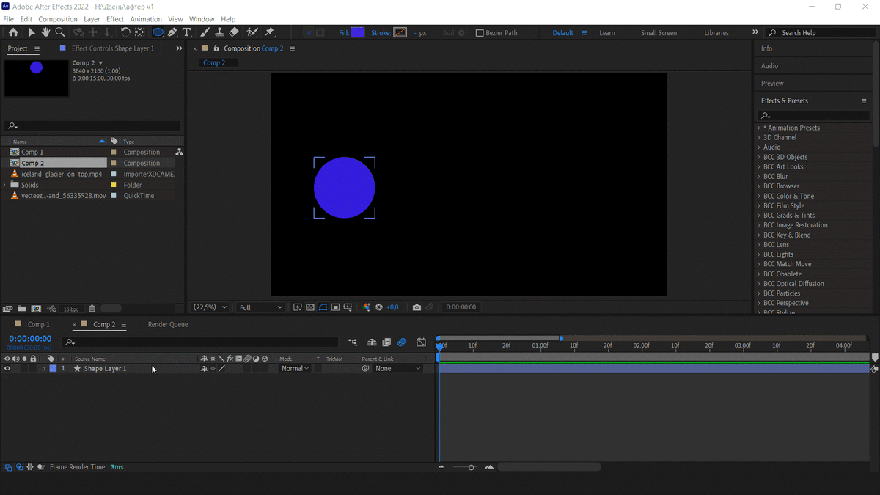This screenshot has height=495, width=880.
Task: Select the Brush tool
Action: pos(205,32)
